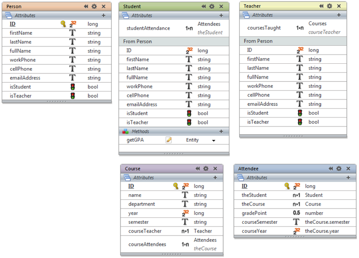Click the bool icon for Teacher isTeacher
Viewport: 359px width, 258px height.
(x=299, y=122)
